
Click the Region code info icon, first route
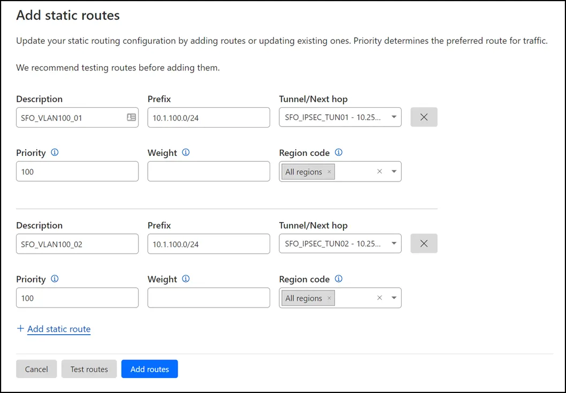(338, 153)
